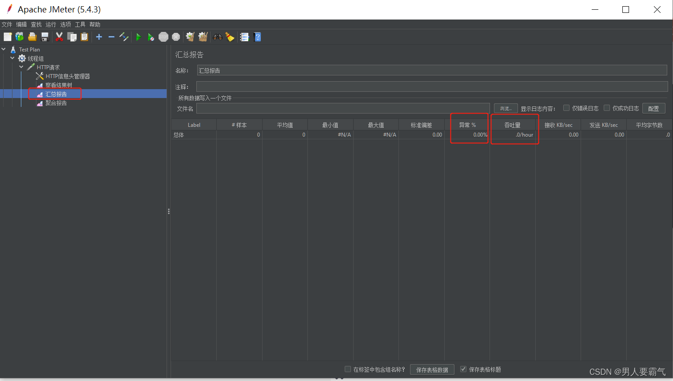Open the Templates icon in toolbar
Screen dimensions: 673x381
pyautogui.click(x=20, y=37)
